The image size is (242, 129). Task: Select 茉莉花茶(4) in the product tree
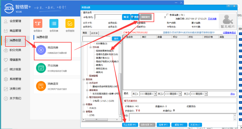102,69
